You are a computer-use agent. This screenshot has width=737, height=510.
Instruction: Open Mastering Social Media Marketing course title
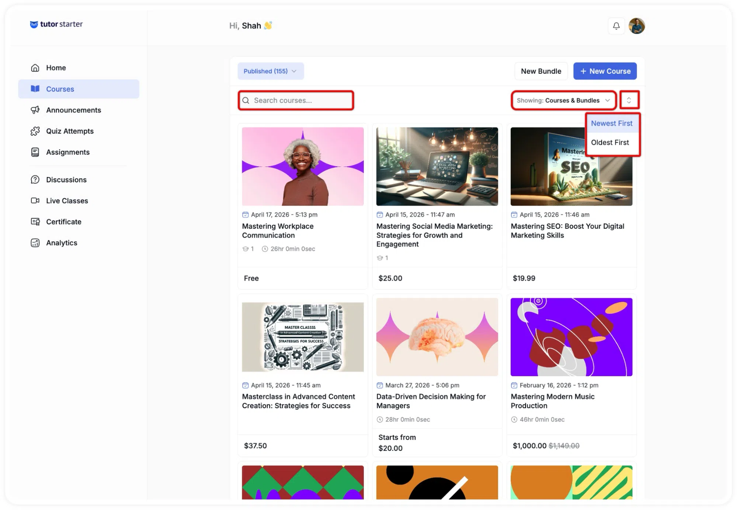(x=434, y=235)
